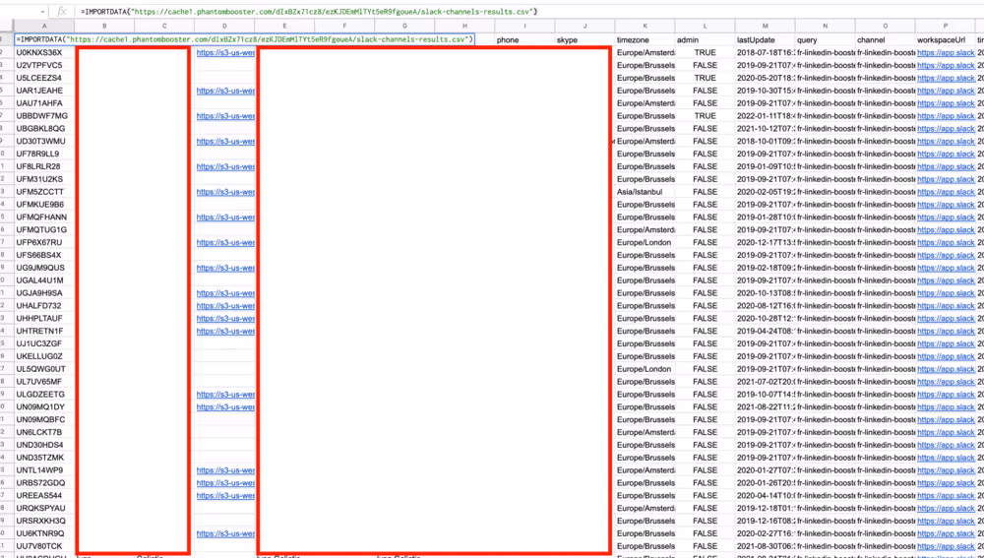This screenshot has width=984, height=558.
Task: Open the s3-us-west link in UHTRETN1F row
Action: point(224,331)
